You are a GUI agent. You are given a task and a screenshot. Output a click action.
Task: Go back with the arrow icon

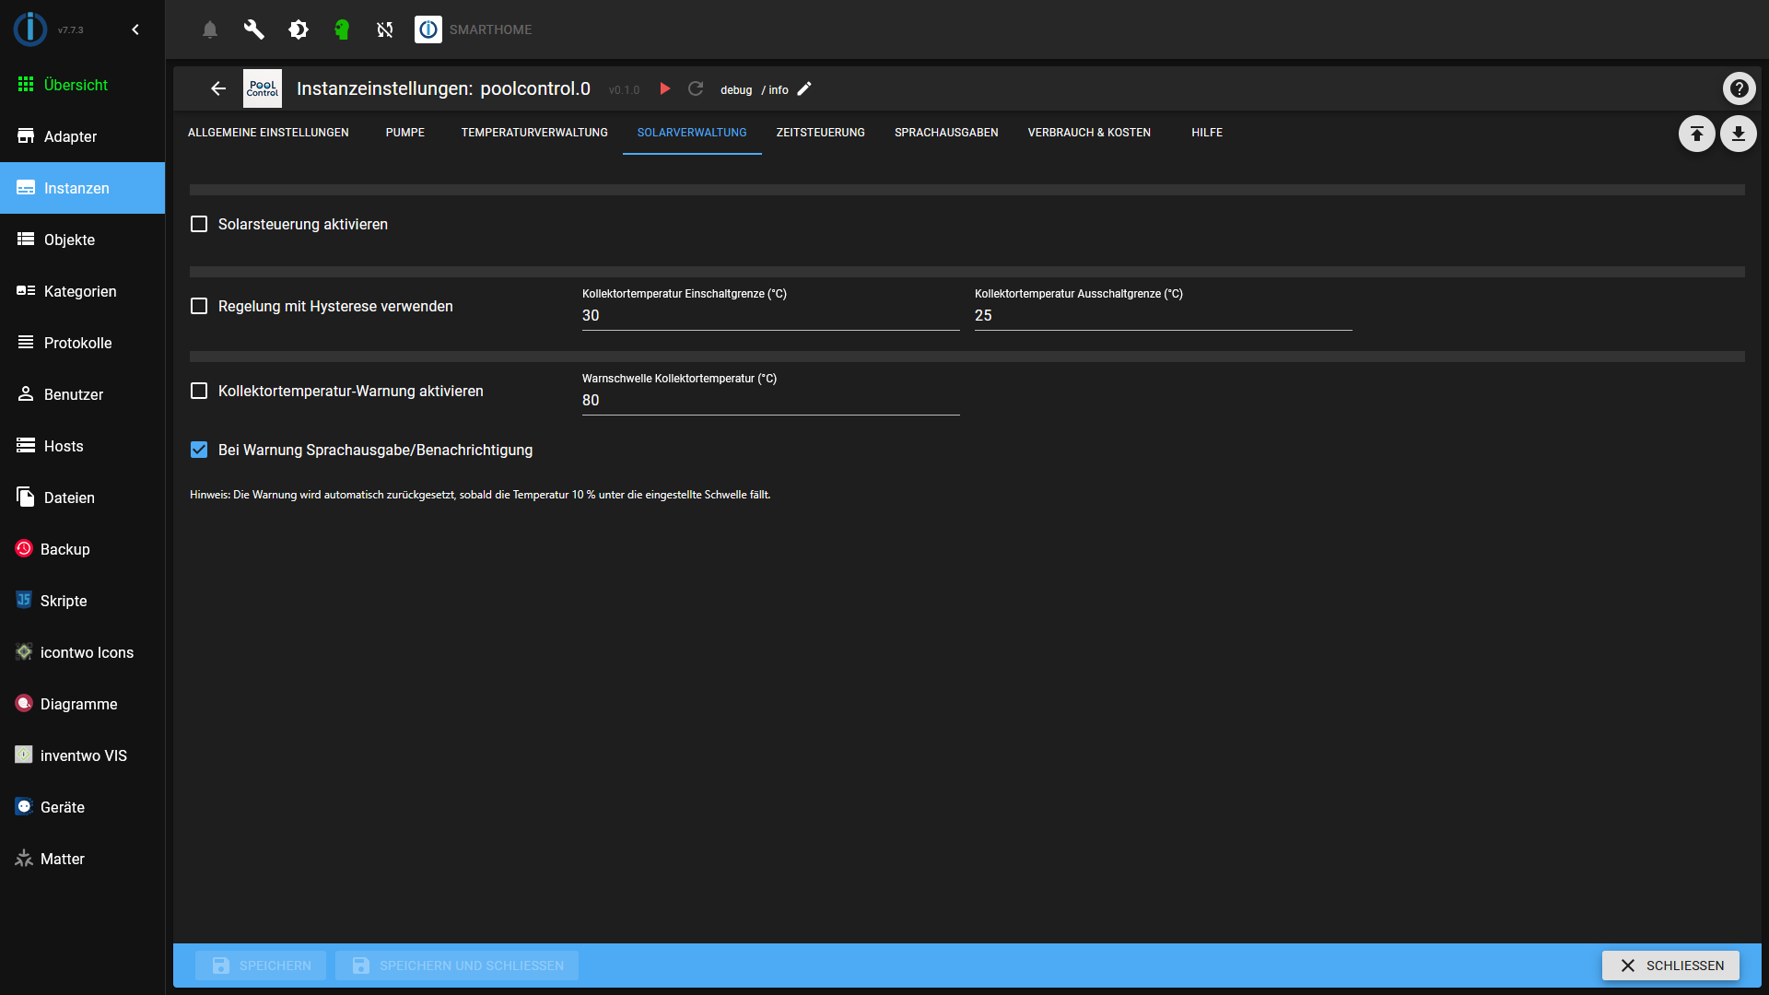click(x=218, y=88)
